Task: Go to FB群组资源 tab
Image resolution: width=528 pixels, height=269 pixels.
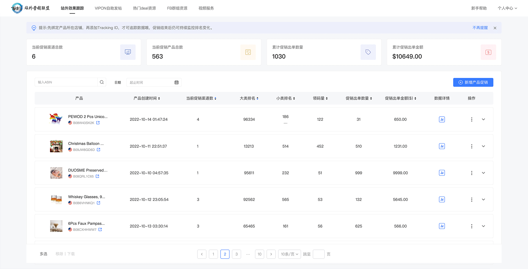Action: pos(177,8)
